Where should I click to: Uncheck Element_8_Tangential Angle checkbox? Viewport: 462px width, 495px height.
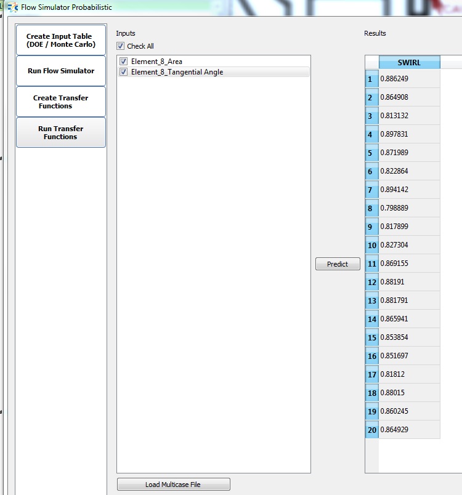(x=124, y=72)
